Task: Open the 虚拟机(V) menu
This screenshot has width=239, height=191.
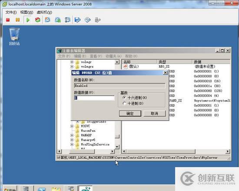Action: point(44,12)
